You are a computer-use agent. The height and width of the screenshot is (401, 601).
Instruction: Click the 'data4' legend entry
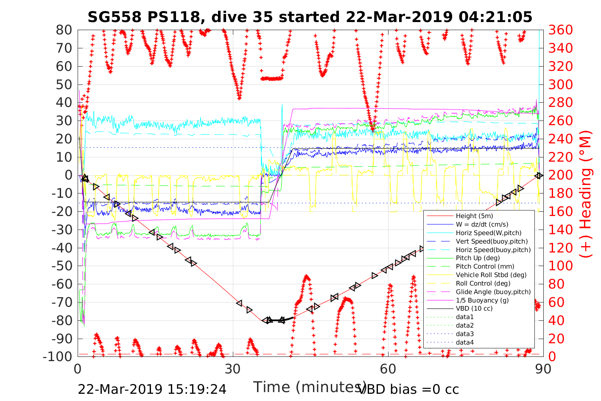tap(465, 342)
